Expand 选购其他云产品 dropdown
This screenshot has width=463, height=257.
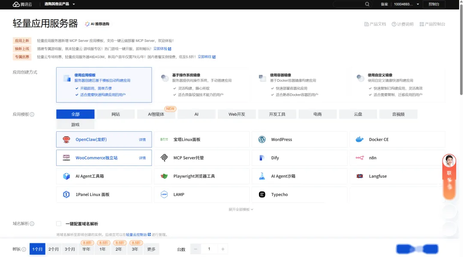click(x=59, y=4)
